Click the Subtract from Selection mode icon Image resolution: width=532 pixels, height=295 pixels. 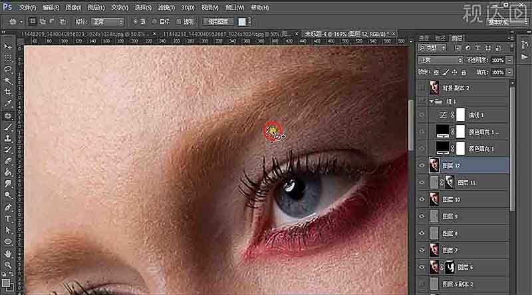(53, 21)
